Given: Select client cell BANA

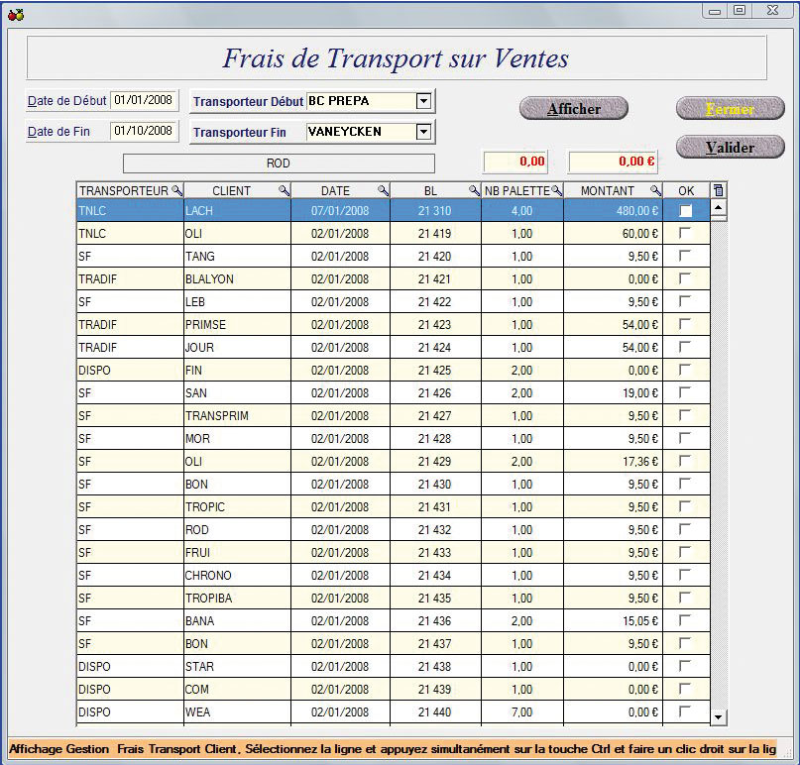Looking at the screenshot, I should (x=237, y=620).
